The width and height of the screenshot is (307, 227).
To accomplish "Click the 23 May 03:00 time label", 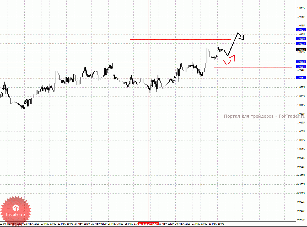I will 49,224.
